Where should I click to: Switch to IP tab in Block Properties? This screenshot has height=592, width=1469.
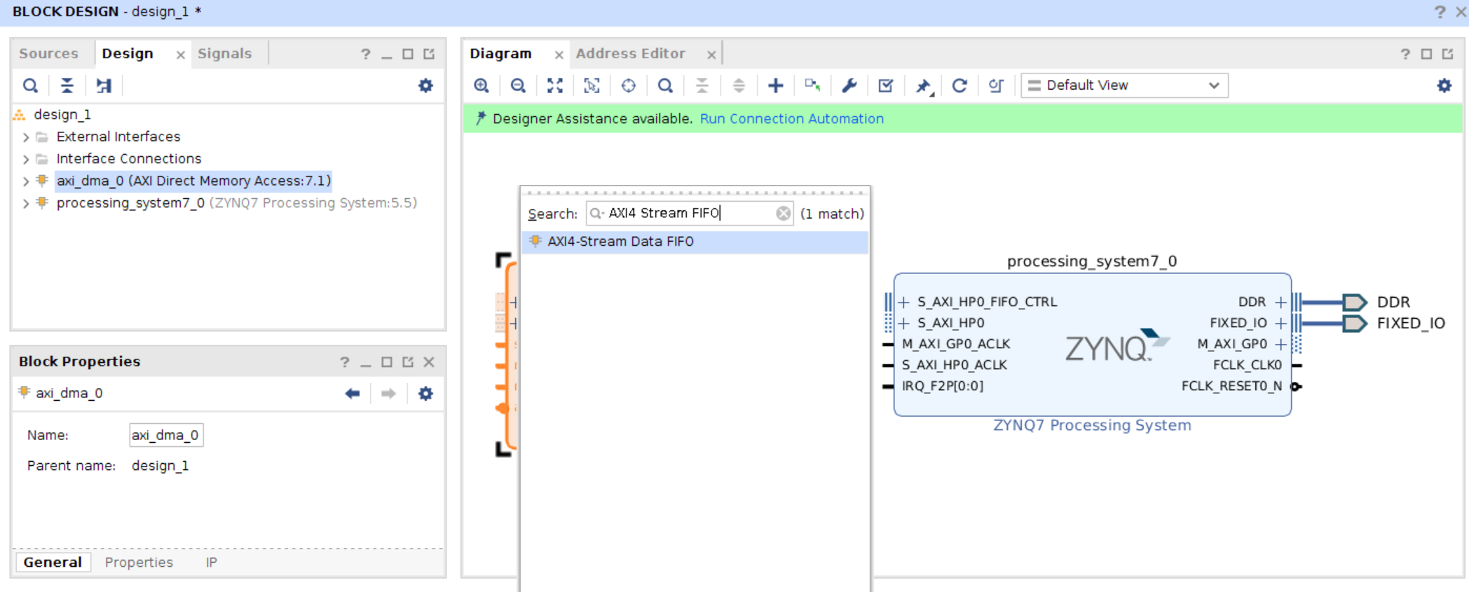tap(211, 562)
